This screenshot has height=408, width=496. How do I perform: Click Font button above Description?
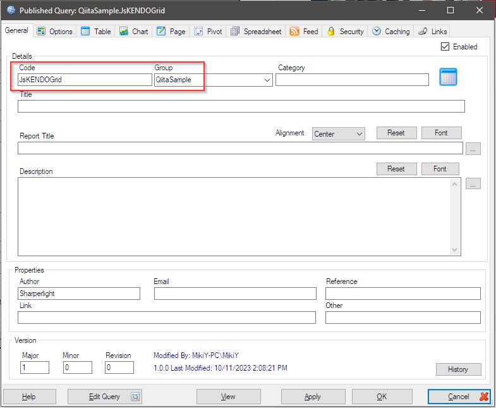tap(440, 169)
